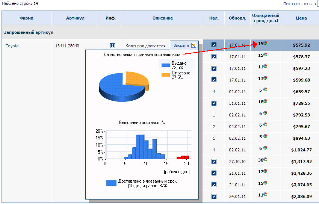
Task: Open supplier pie icon in $729.55 row
Action: (x=265, y=101)
